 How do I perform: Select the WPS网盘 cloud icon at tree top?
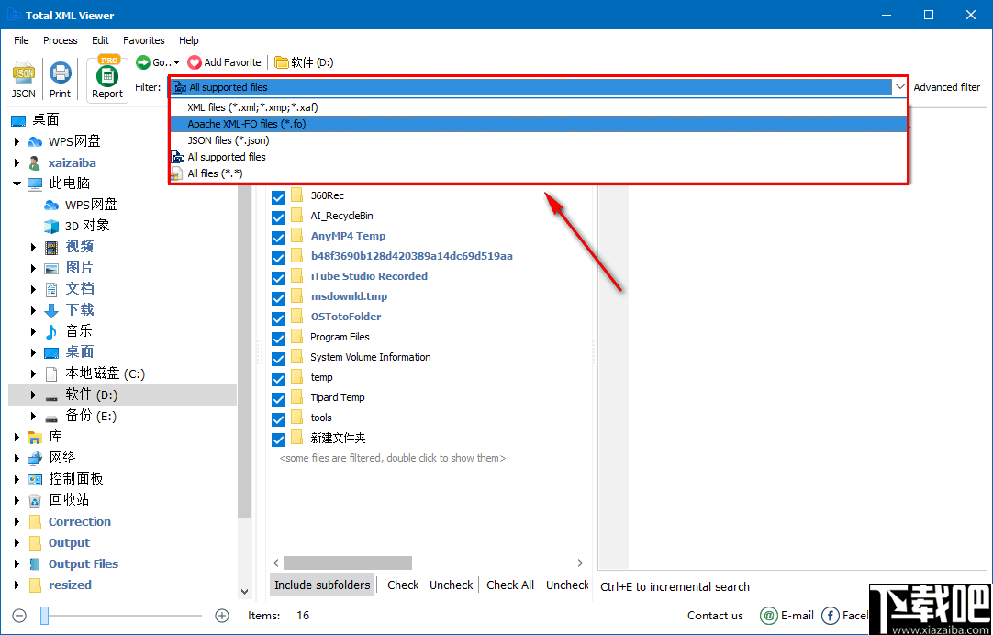click(x=36, y=142)
